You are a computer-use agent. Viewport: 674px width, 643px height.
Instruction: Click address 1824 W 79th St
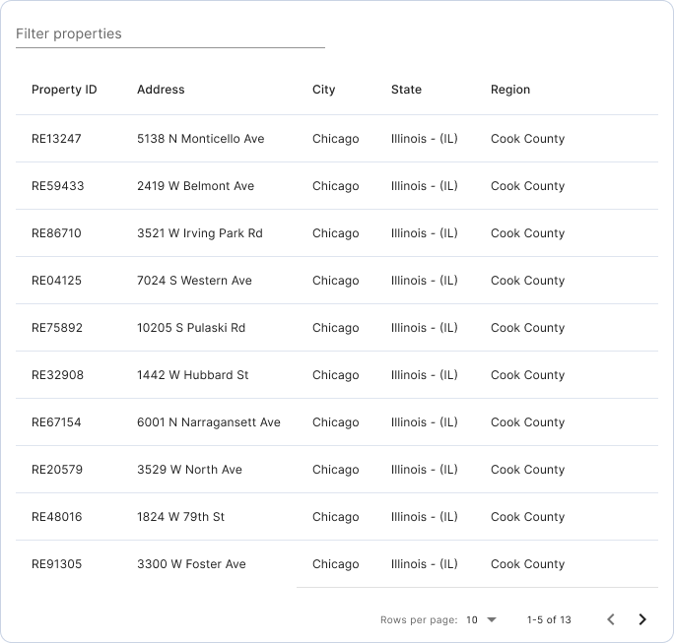[x=180, y=517]
